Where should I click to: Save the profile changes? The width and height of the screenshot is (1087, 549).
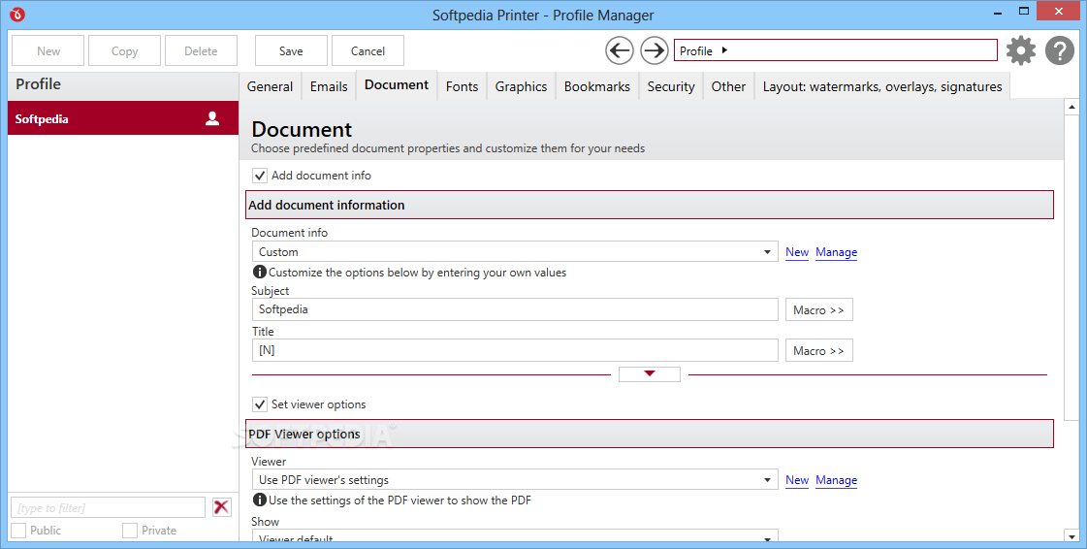coord(291,50)
